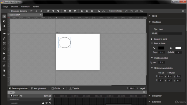Switch to Tasarım görünümü
Viewport: 187px width, 105px height.
pyautogui.click(x=18, y=88)
